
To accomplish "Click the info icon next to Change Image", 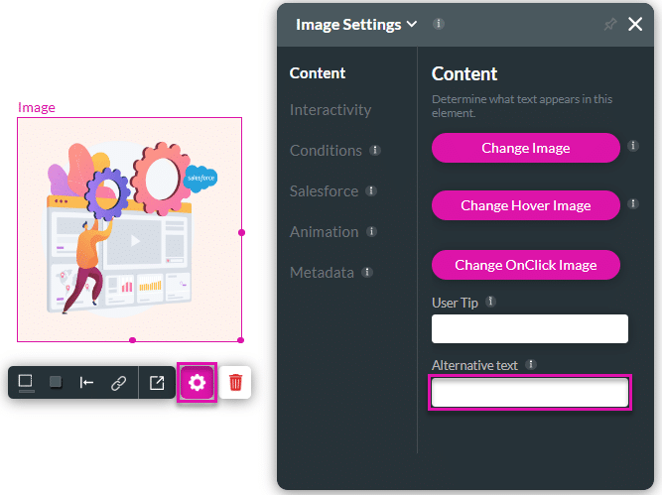I will click(632, 146).
